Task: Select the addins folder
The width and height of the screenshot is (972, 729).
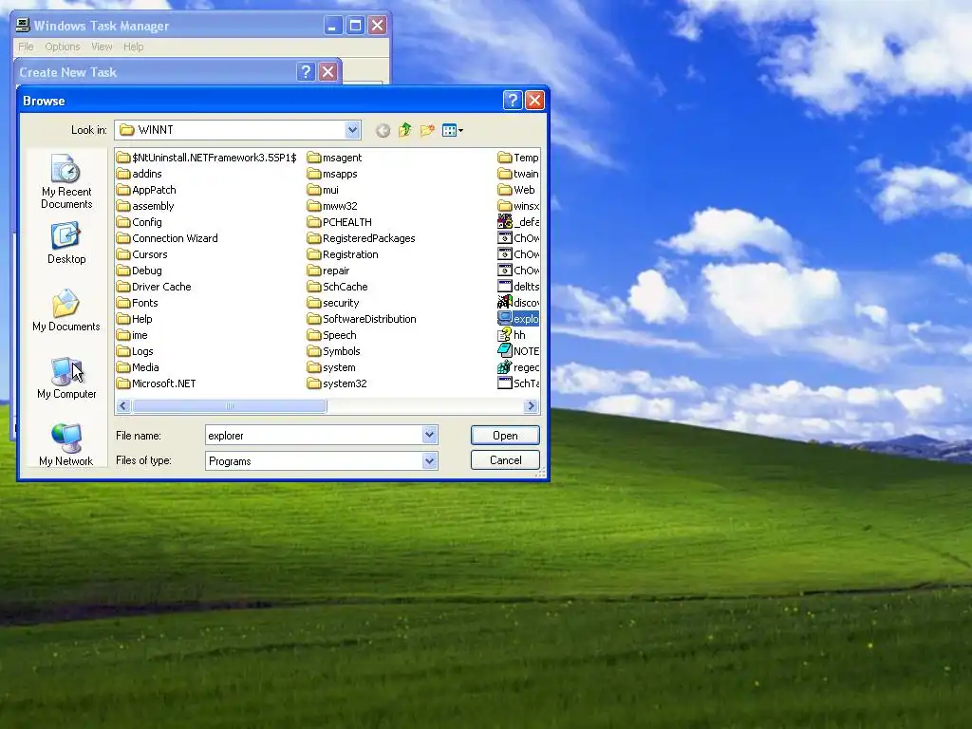Action: pyautogui.click(x=140, y=174)
